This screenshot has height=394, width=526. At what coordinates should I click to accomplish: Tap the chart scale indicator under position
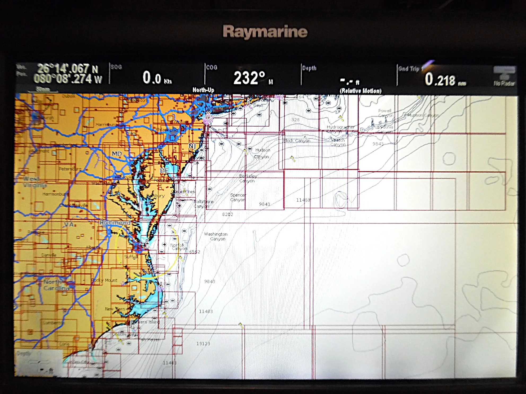(43, 89)
